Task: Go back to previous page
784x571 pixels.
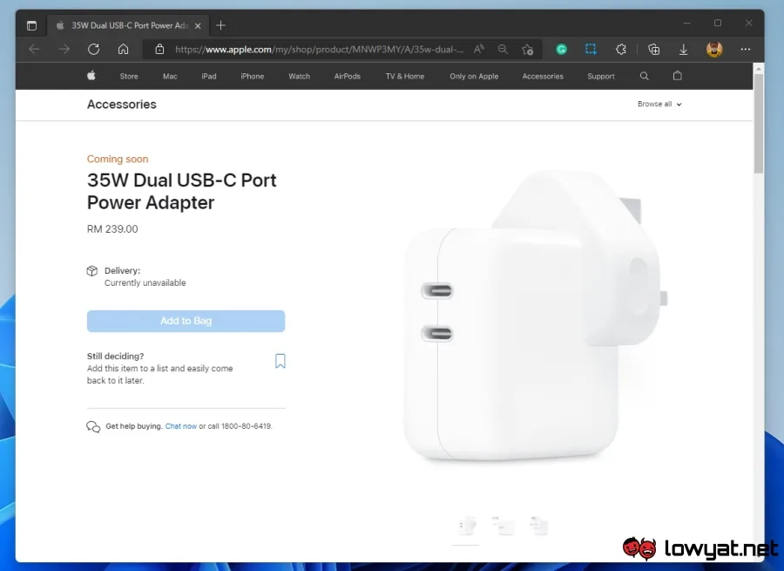Action: click(x=34, y=49)
